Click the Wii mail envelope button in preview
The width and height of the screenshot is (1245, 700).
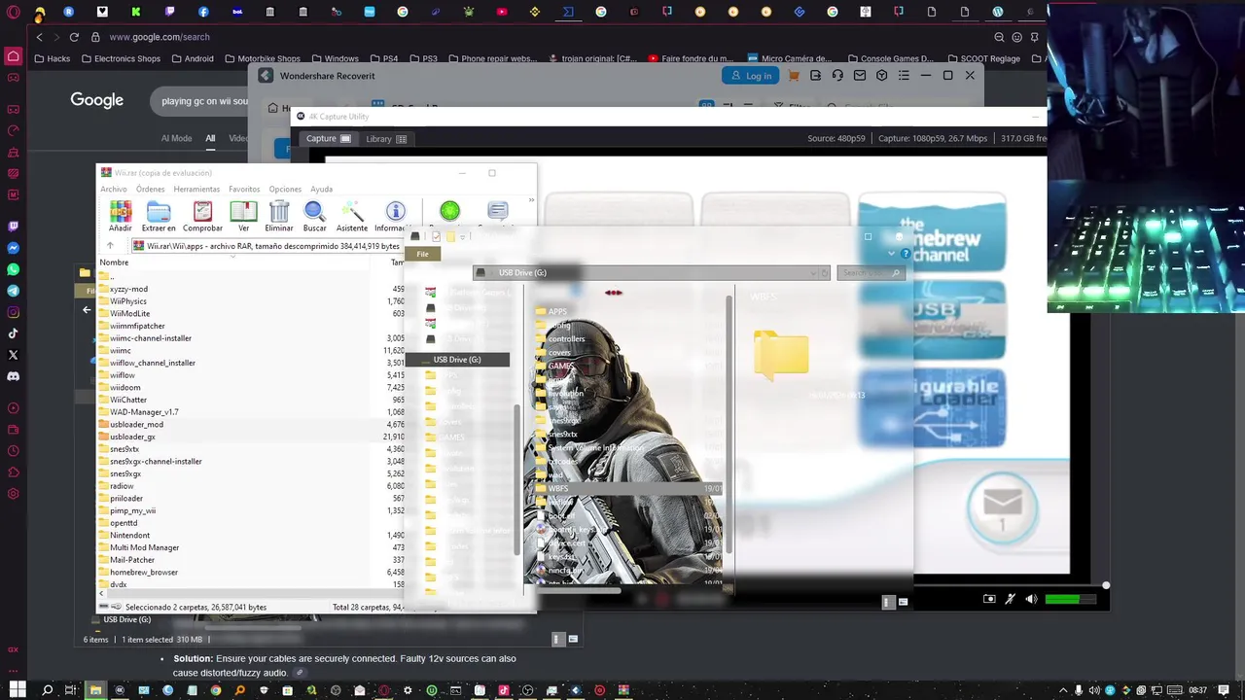pyautogui.click(x=1002, y=507)
